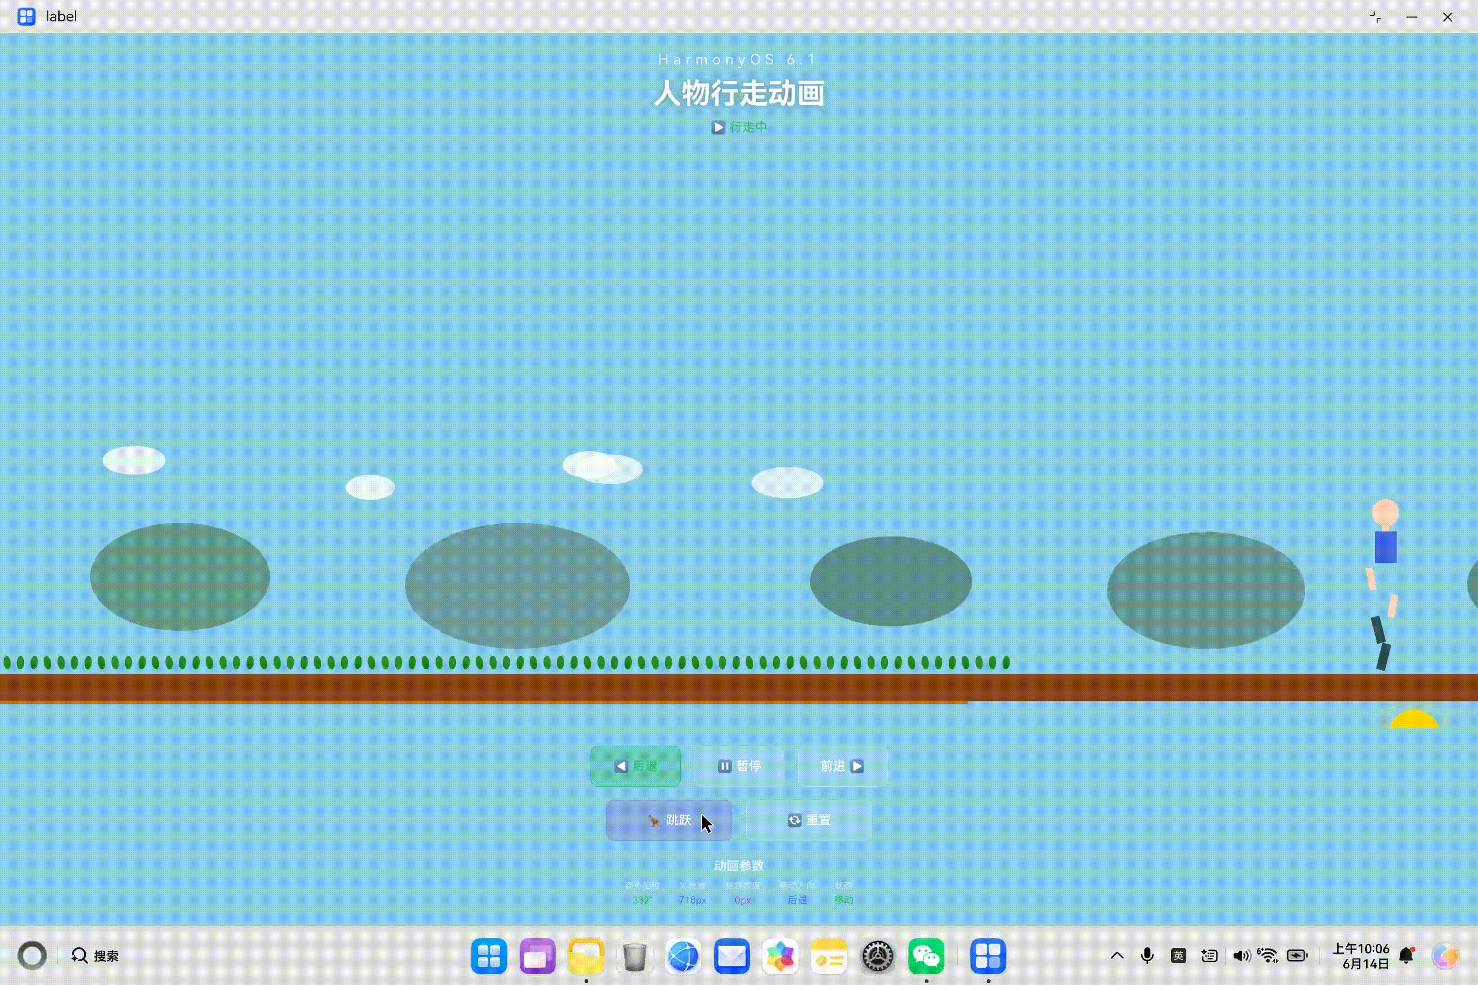Open the launcher circle icon in taskbar

(32, 956)
